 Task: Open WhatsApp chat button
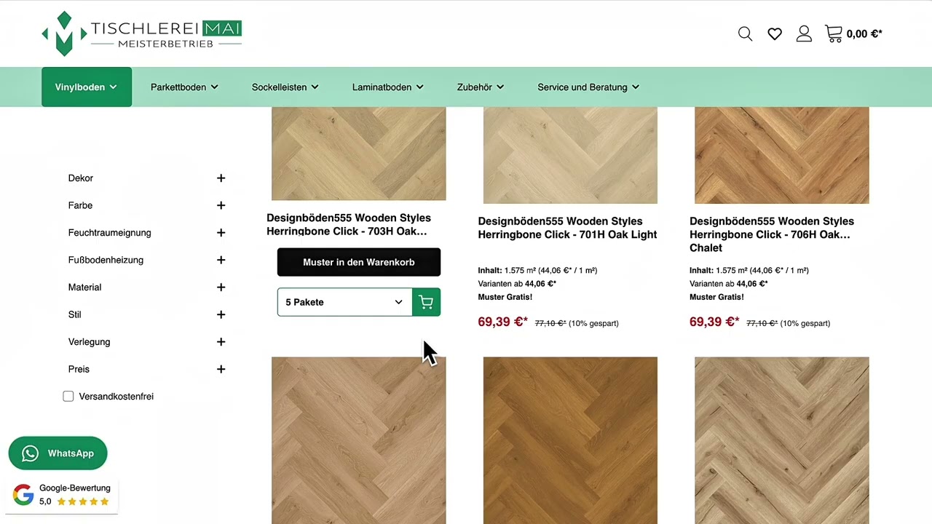click(58, 453)
